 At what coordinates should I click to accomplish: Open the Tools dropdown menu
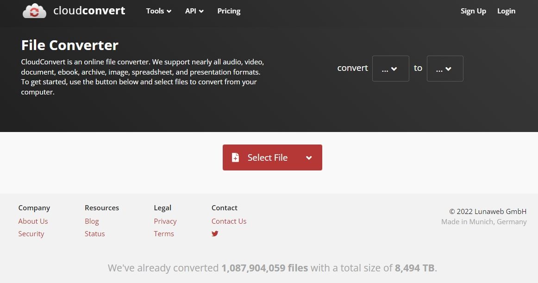tap(158, 11)
